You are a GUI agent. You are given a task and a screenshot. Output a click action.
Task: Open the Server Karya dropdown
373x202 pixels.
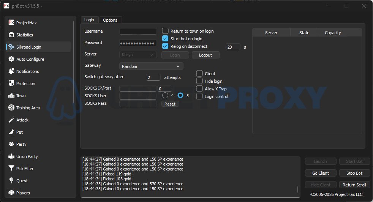tap(138, 55)
